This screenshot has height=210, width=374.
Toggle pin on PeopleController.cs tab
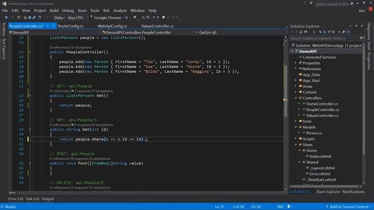click(48, 26)
